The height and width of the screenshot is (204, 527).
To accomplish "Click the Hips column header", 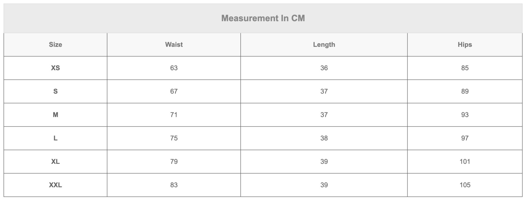I will [465, 45].
